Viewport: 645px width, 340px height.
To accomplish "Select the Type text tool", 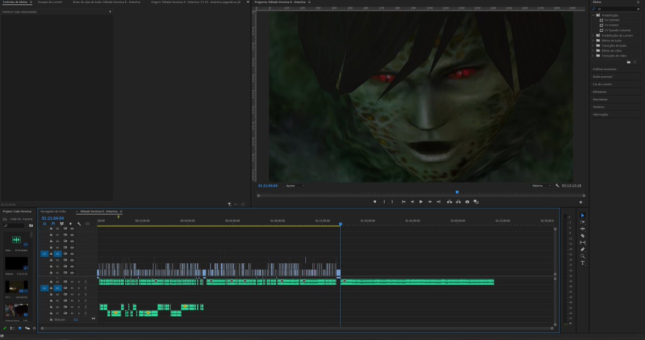I will click(583, 263).
